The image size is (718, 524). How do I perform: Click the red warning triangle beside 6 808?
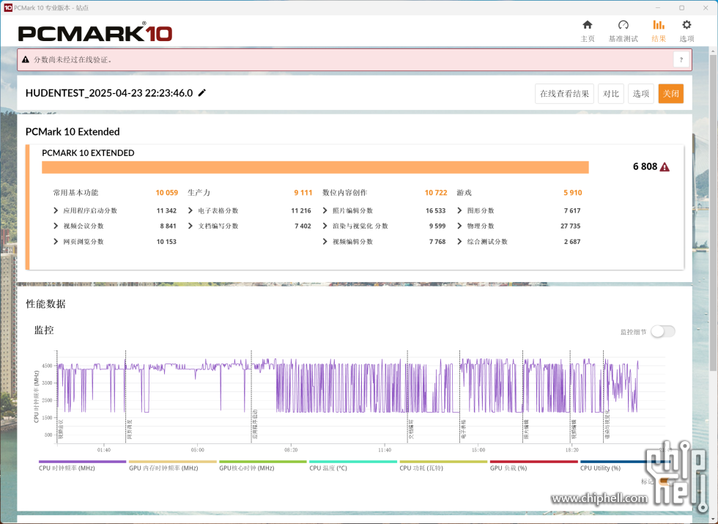click(x=665, y=167)
